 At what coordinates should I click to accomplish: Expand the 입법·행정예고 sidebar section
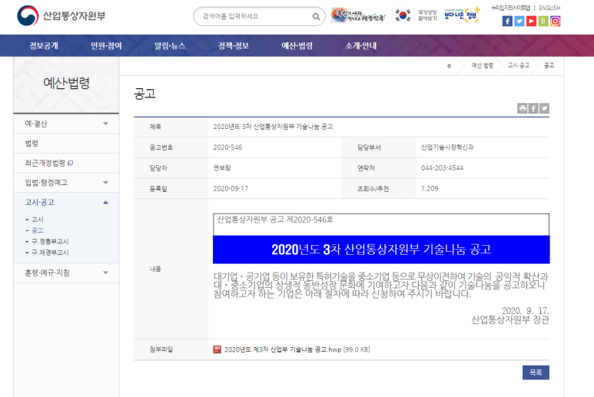click(x=66, y=183)
